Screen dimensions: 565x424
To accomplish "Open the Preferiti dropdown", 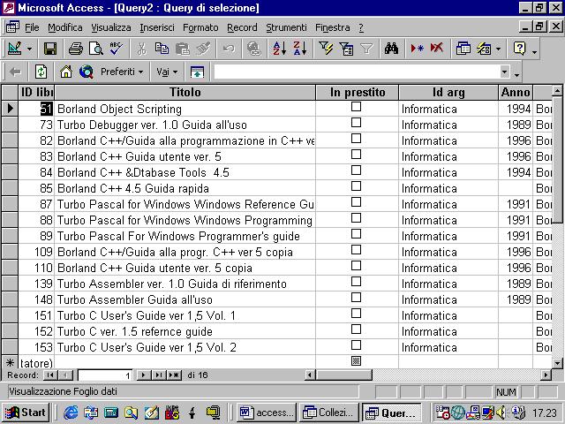I will (122, 72).
